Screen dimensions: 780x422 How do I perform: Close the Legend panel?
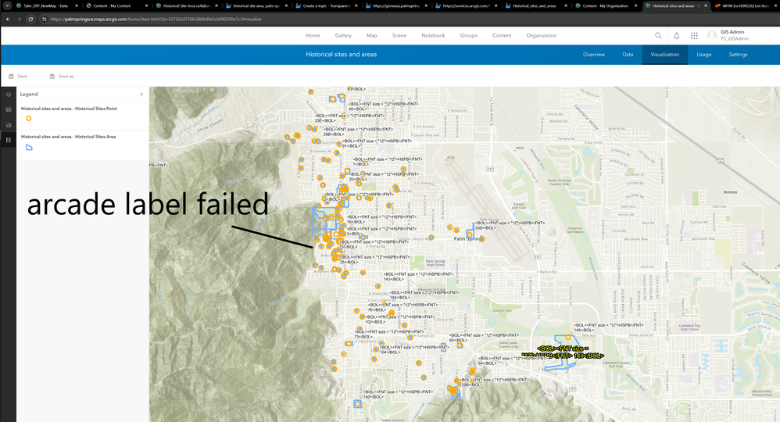click(141, 94)
